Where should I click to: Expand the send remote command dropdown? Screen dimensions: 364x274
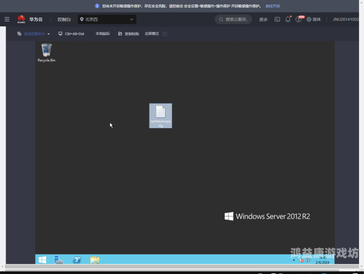coord(33,34)
